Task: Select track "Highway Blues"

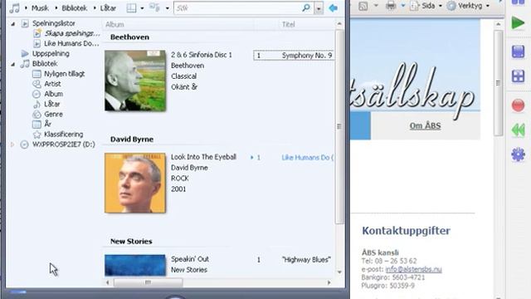Action: point(306,260)
